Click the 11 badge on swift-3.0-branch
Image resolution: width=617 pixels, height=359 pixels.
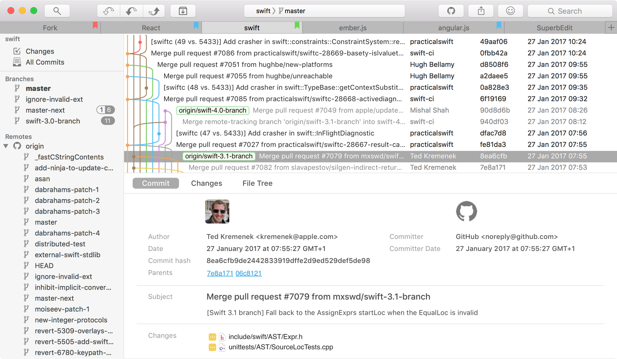tap(108, 121)
